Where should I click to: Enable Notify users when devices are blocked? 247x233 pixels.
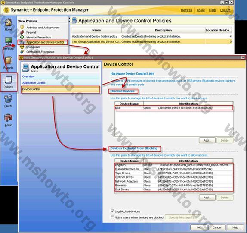[112, 217]
